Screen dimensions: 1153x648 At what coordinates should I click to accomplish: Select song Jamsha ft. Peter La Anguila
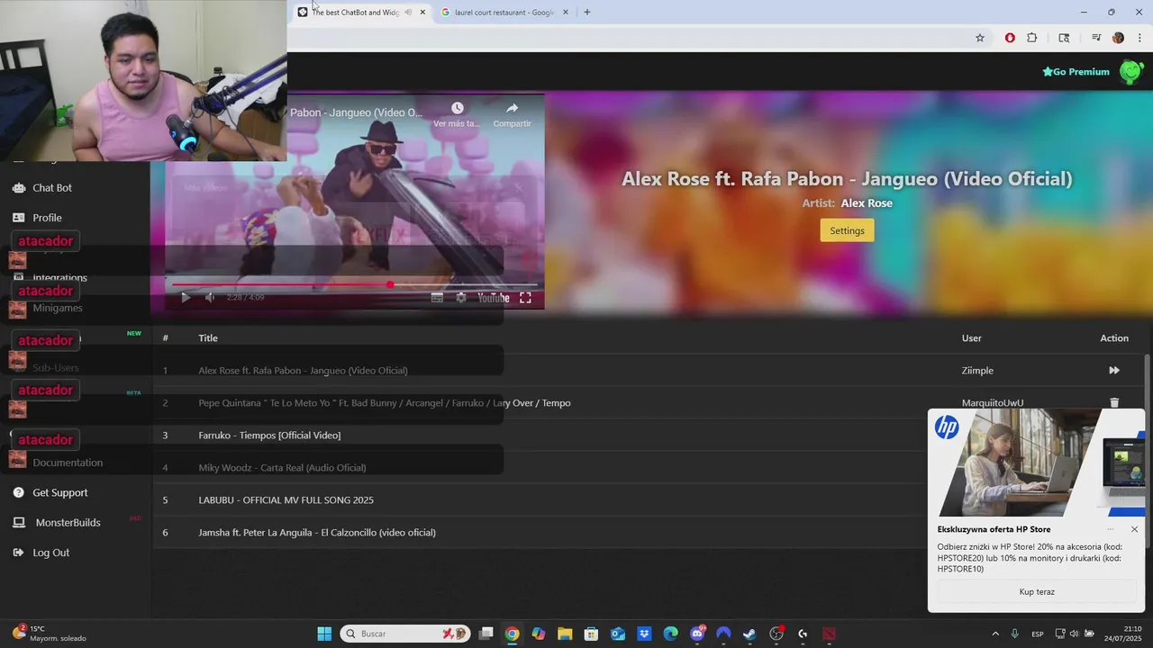(x=317, y=532)
